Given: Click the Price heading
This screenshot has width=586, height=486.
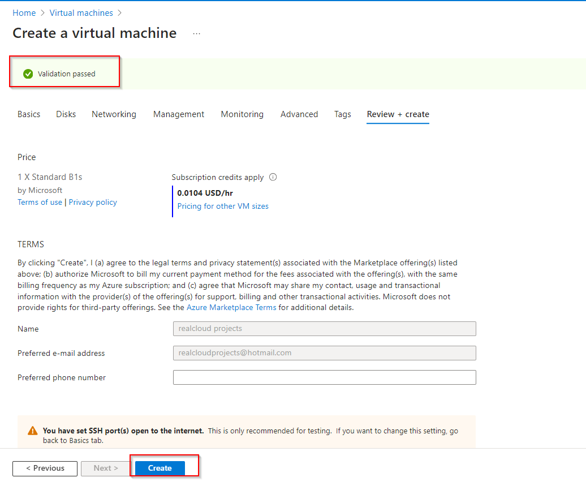Looking at the screenshot, I should click(27, 157).
